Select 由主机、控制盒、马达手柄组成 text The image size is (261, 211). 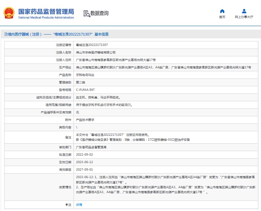pyautogui.click(x=98, y=97)
